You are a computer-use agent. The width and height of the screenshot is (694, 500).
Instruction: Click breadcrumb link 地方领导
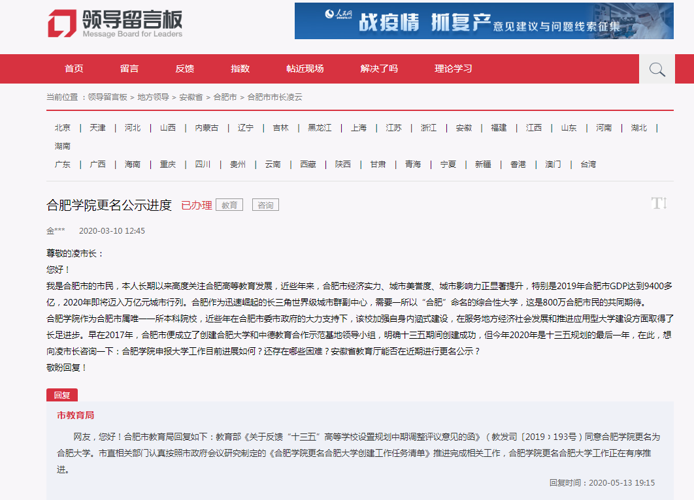(x=153, y=97)
